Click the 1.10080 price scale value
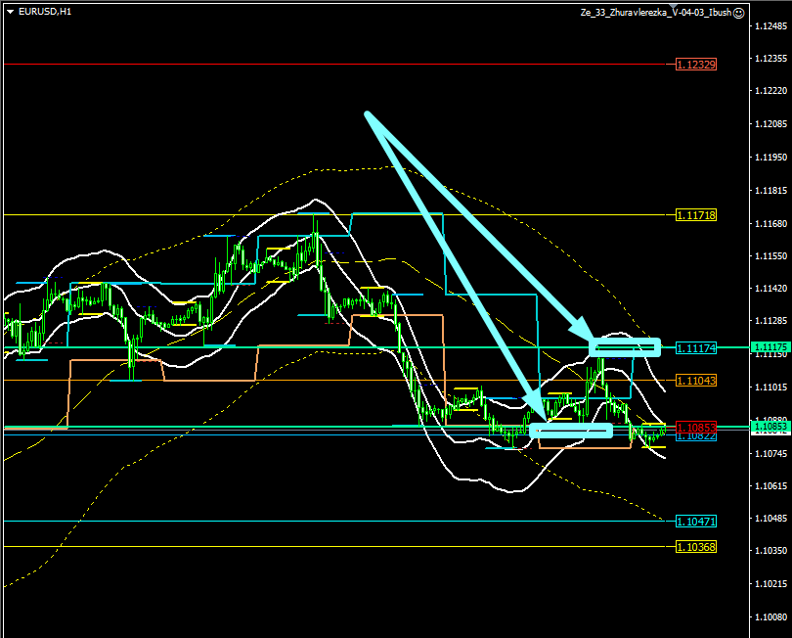 tap(770, 616)
